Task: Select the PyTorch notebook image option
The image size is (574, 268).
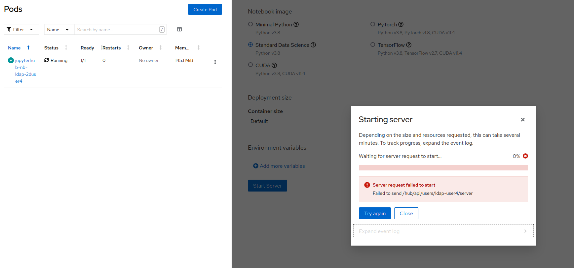Action: [373, 24]
